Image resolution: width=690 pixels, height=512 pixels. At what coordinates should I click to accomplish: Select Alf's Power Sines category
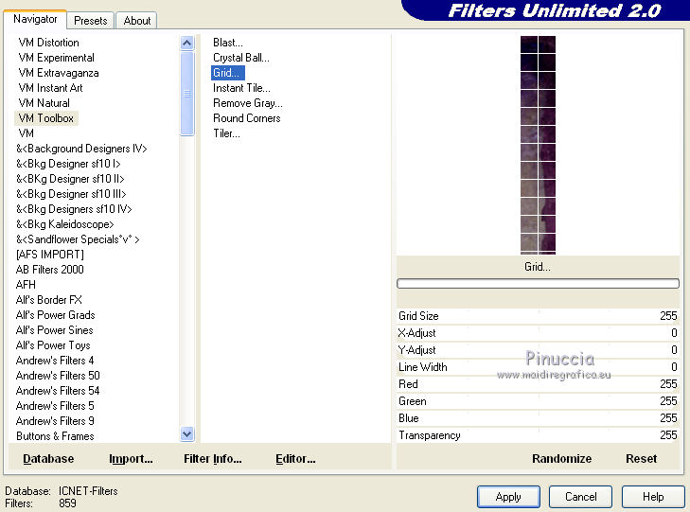pyautogui.click(x=55, y=330)
